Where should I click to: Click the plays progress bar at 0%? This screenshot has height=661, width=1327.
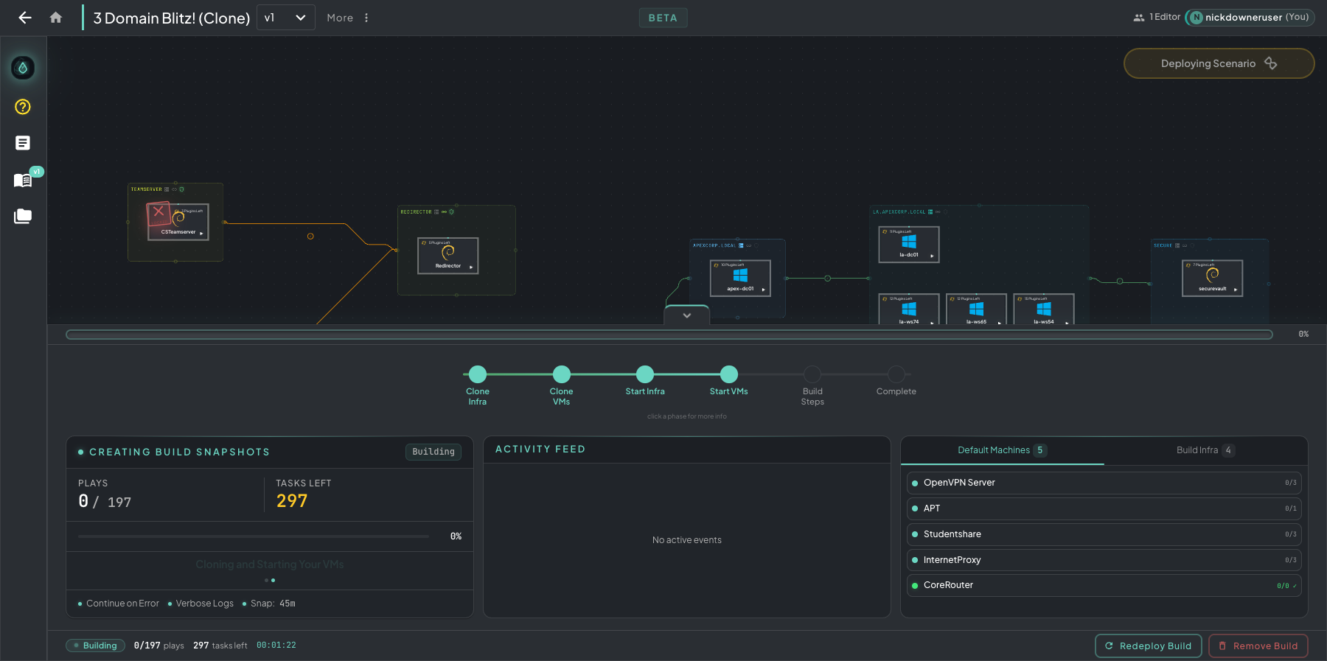[x=254, y=536]
